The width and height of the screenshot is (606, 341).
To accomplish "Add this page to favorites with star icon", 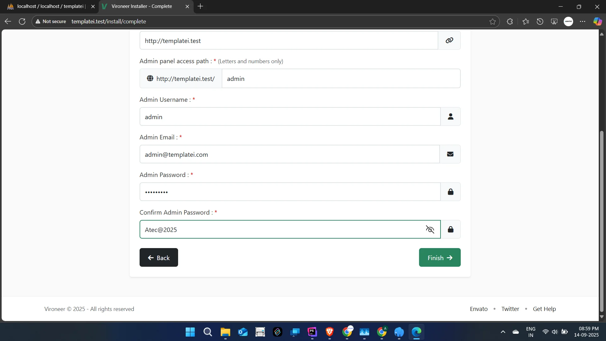I will pos(492,21).
